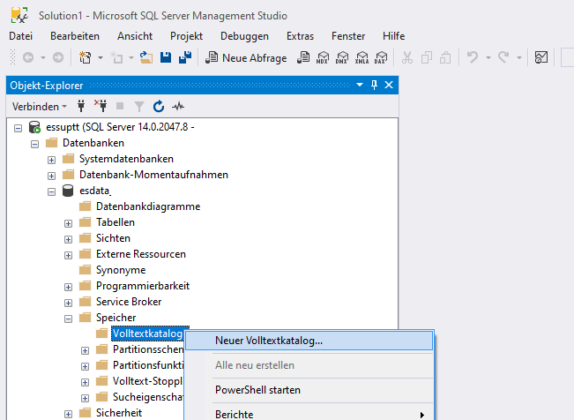This screenshot has height=420, width=574.
Task: Open the Hilfe menu
Action: pos(393,36)
